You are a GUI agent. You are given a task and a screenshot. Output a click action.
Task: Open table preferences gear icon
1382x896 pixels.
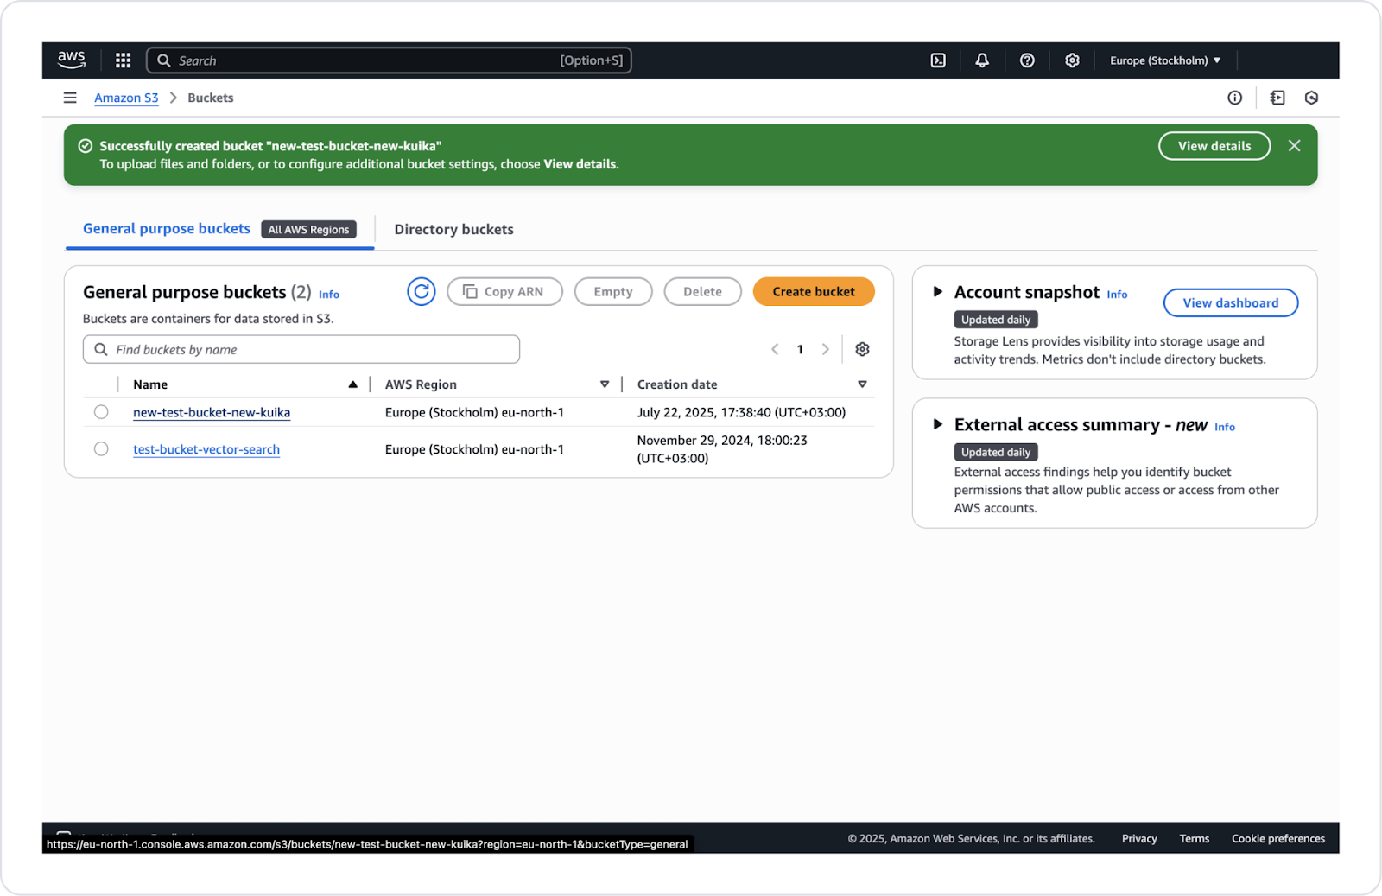[862, 349]
